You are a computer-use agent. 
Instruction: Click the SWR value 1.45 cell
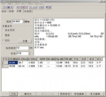coord(42,63)
